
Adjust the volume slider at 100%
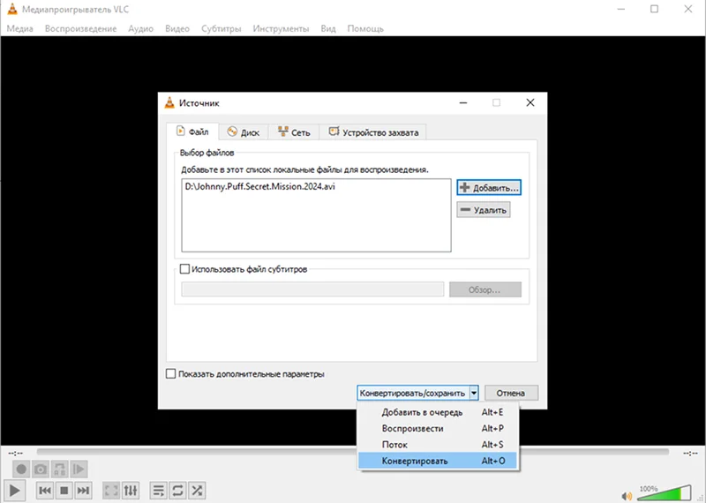click(665, 492)
